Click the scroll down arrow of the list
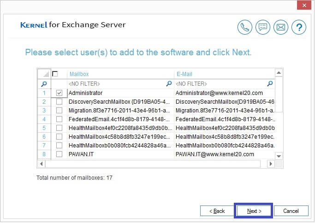 coord(279,156)
